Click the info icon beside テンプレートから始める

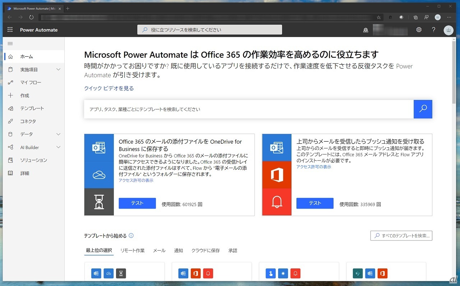click(131, 236)
